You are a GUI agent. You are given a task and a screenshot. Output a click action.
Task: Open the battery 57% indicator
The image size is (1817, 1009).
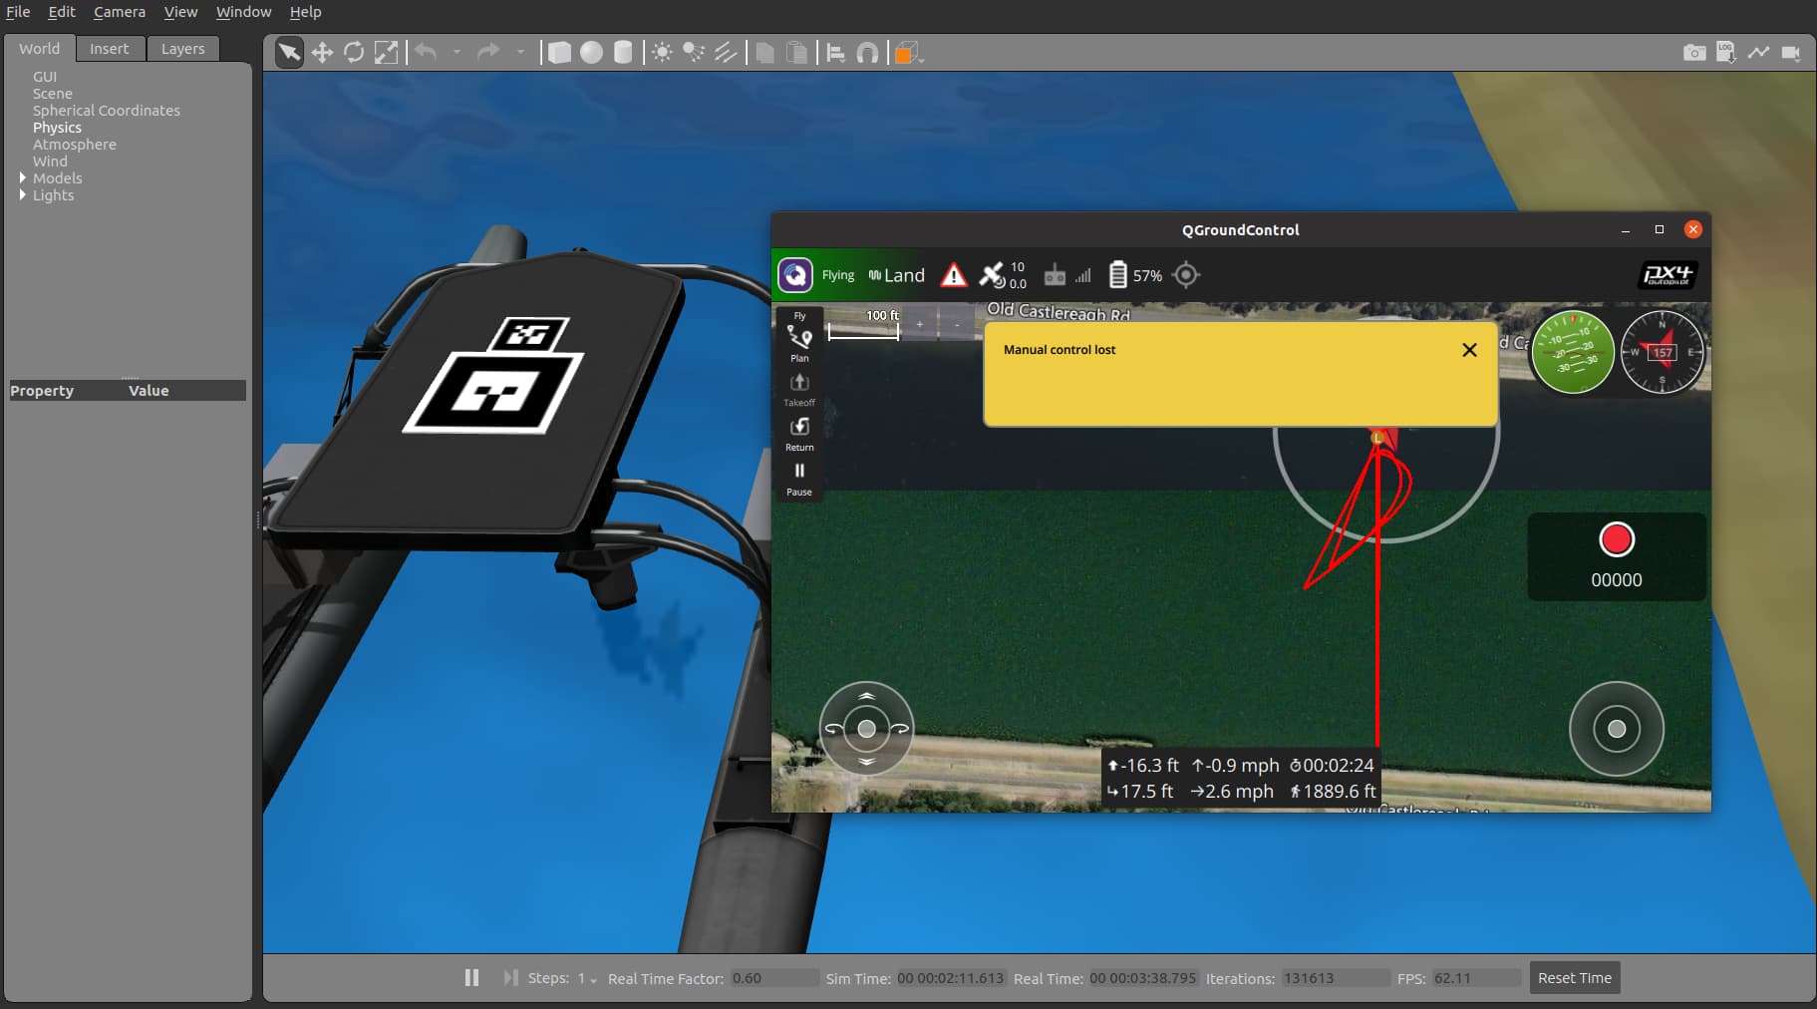1135,275
